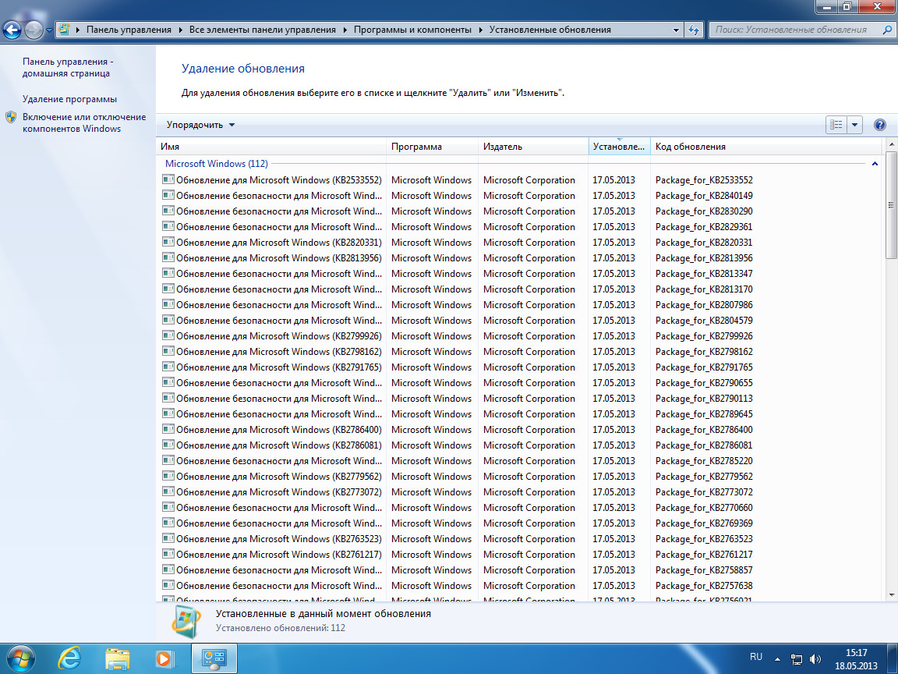
Task: Sort by 'Код обновления' column header
Action: 767,147
